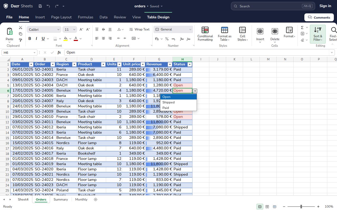Add a new sheet with plus icon
The height and width of the screenshot is (210, 337).
[x=96, y=199]
